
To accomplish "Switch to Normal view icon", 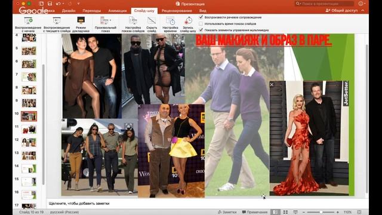I will coord(275,212).
